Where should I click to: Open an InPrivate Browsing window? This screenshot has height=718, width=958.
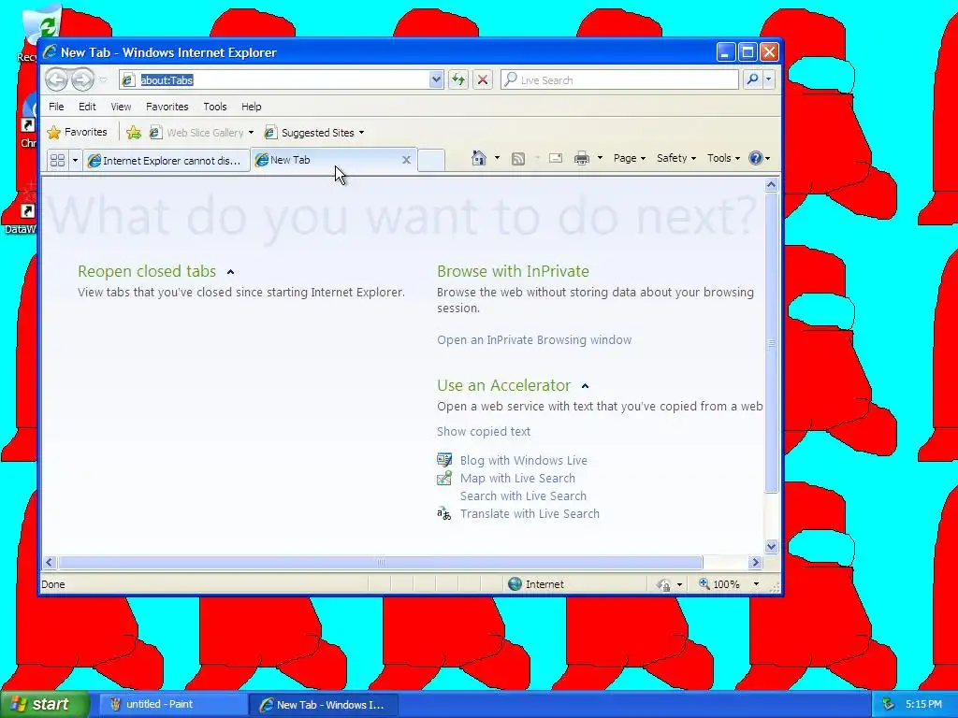tap(534, 340)
